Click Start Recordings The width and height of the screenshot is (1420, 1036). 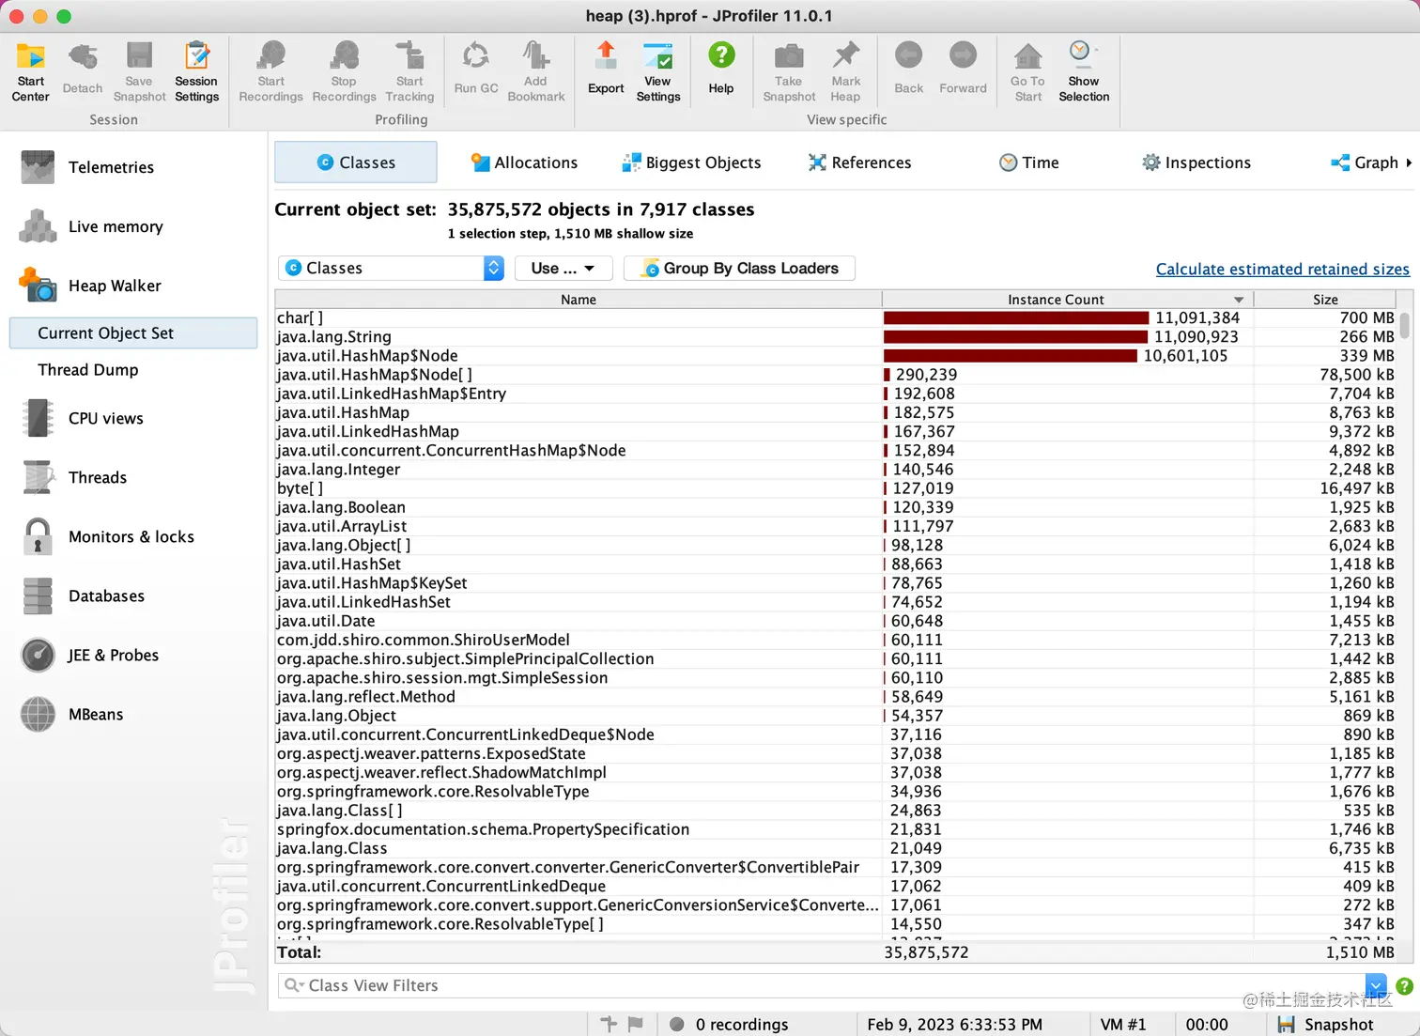tap(270, 72)
